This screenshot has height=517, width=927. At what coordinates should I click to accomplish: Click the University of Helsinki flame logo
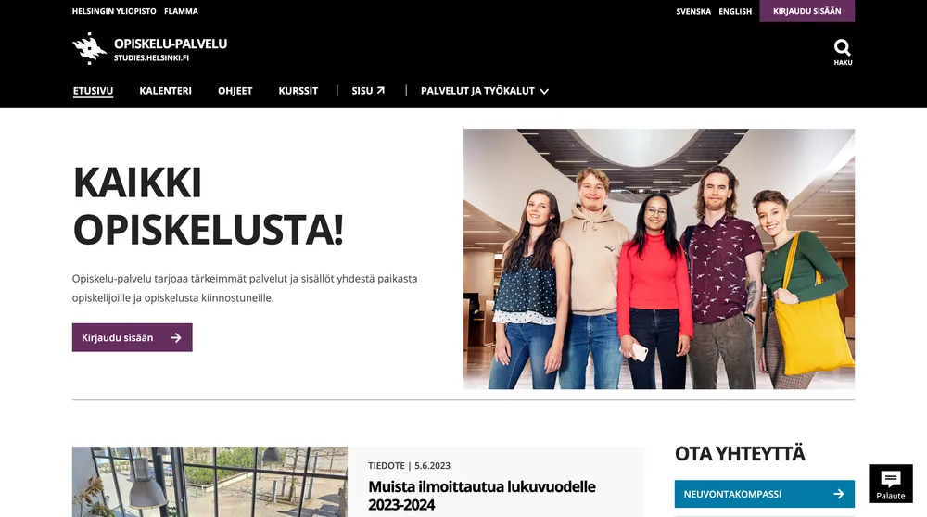pos(89,48)
